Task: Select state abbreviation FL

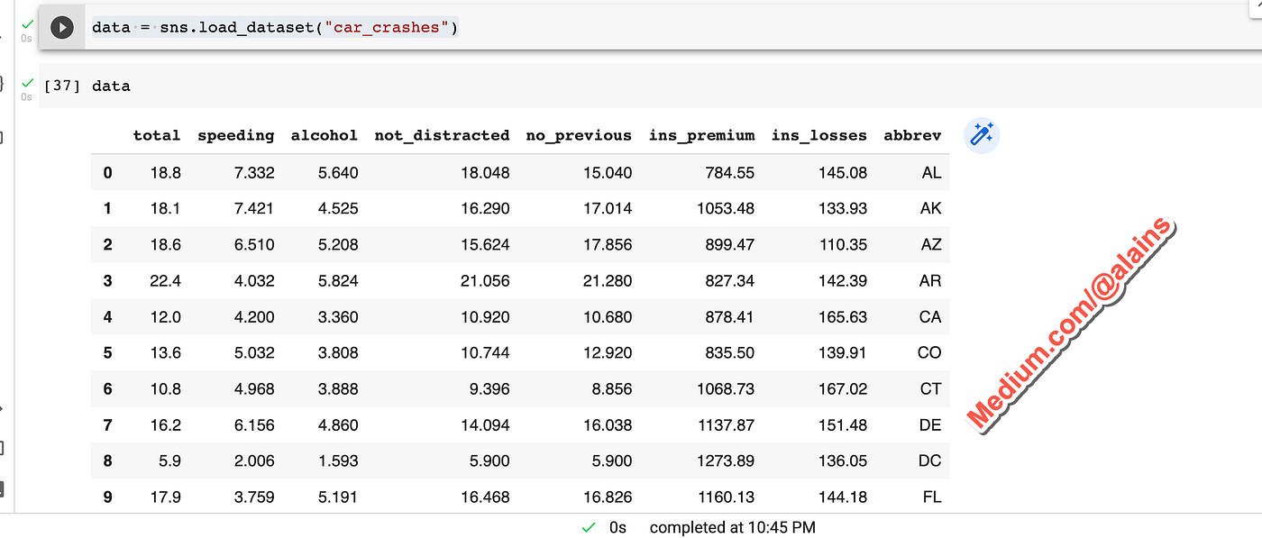Action: 932,497
